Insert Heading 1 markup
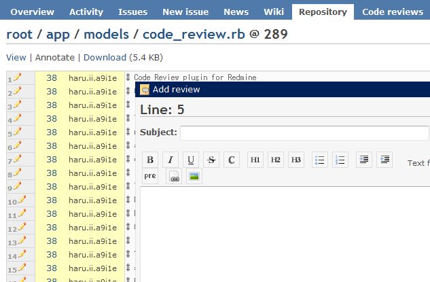The image size is (430, 282). point(255,160)
